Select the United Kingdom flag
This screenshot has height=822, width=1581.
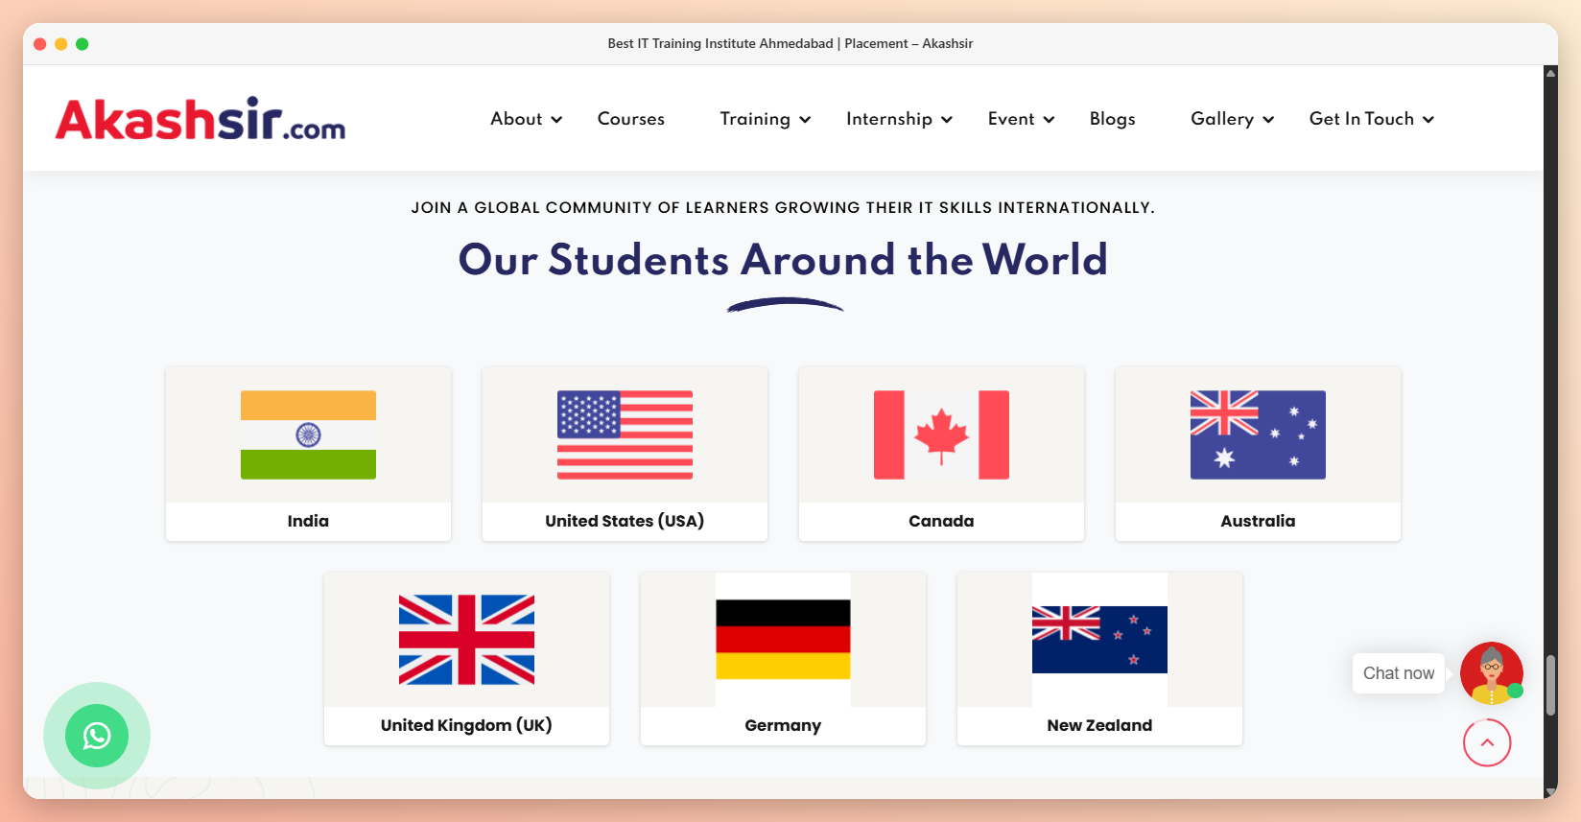[466, 640]
